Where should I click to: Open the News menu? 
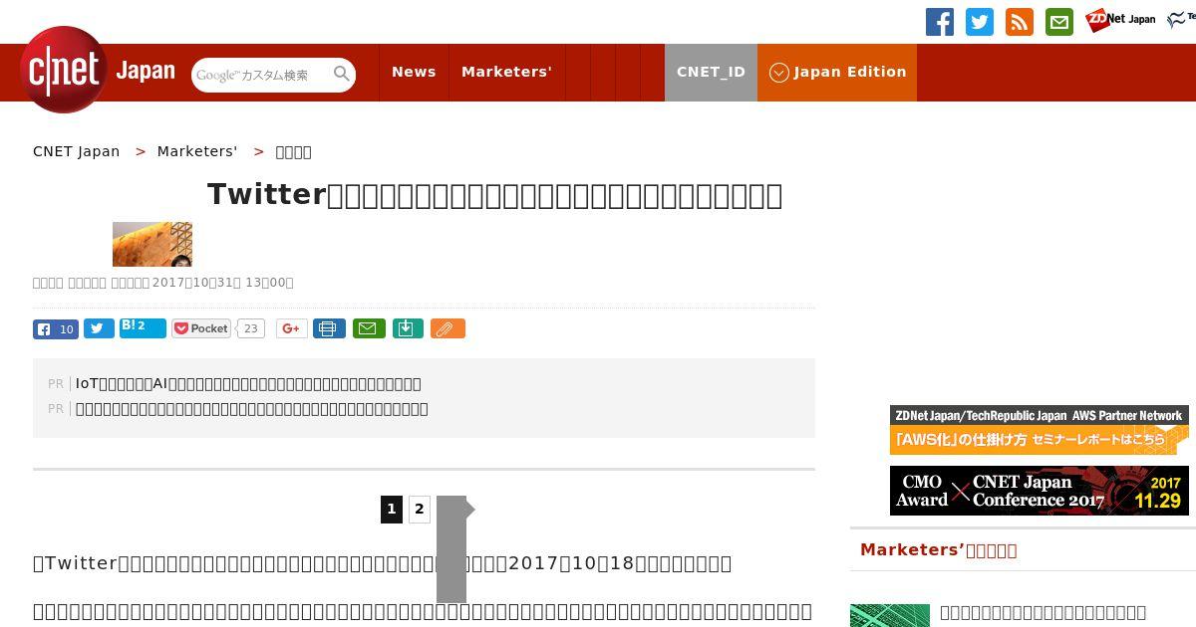(414, 72)
